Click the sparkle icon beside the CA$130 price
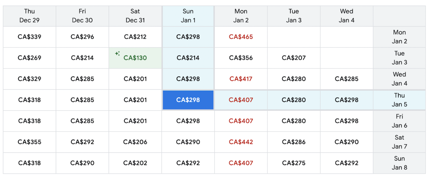This screenshot has height=179, width=430. coord(118,53)
